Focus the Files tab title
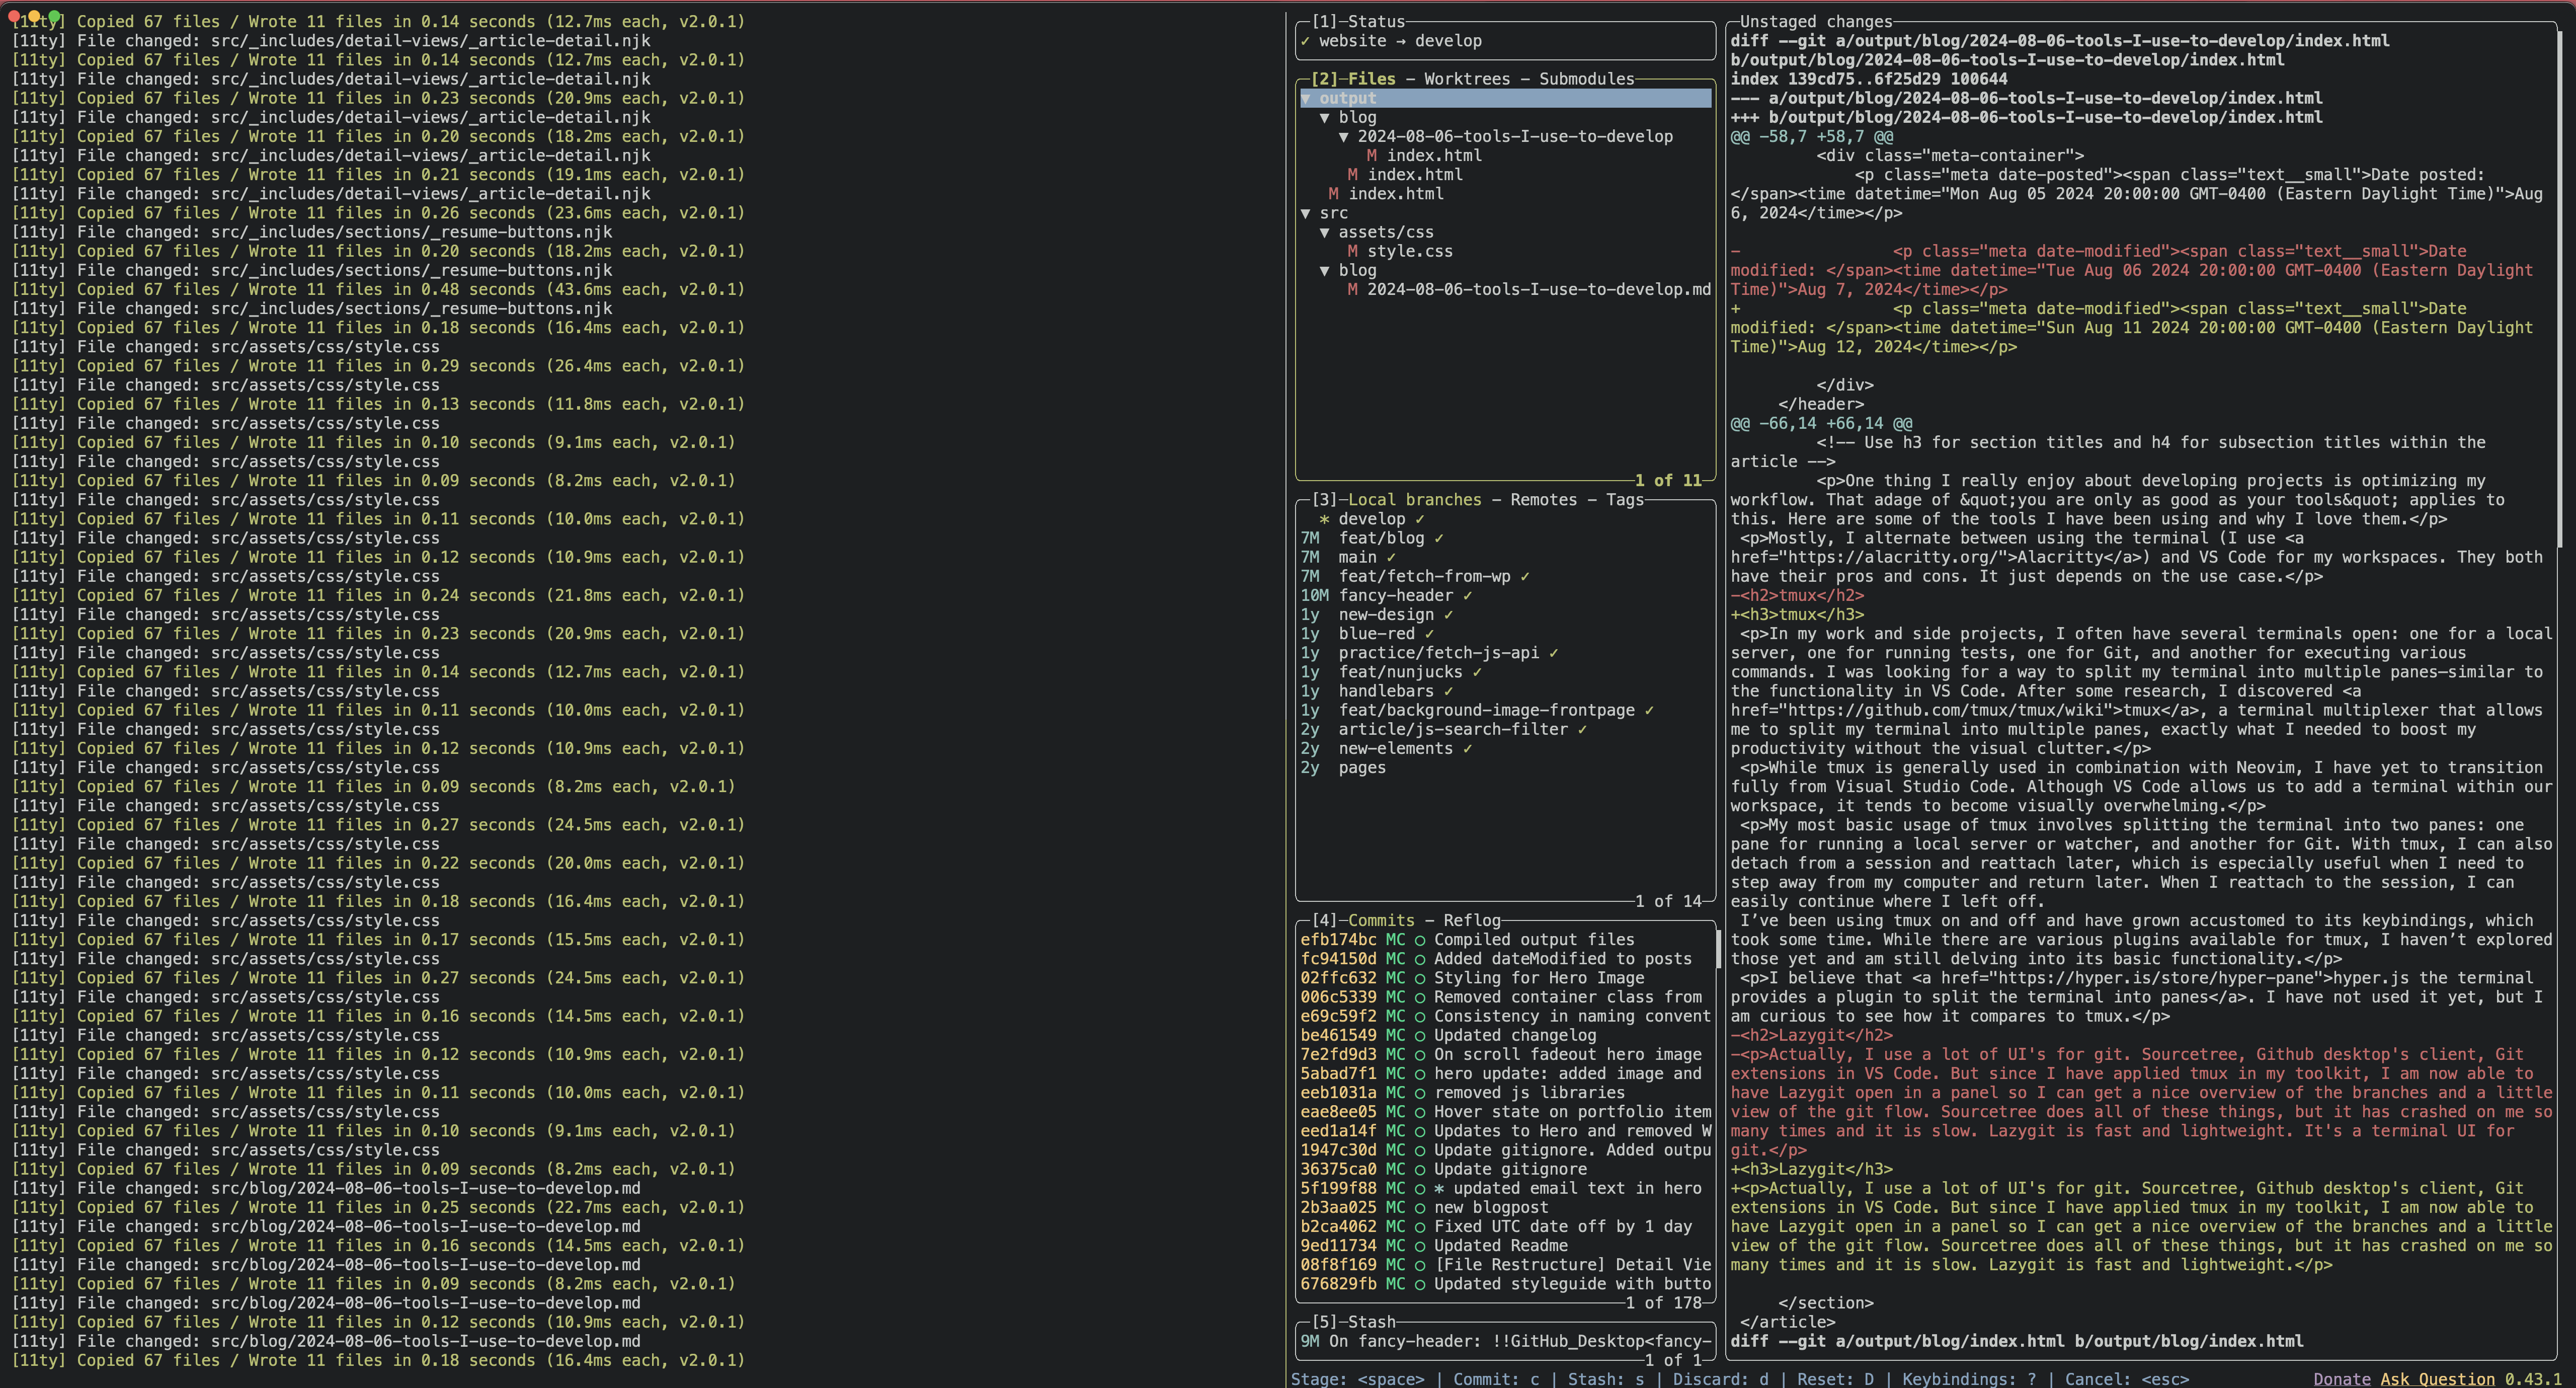 1371,79
